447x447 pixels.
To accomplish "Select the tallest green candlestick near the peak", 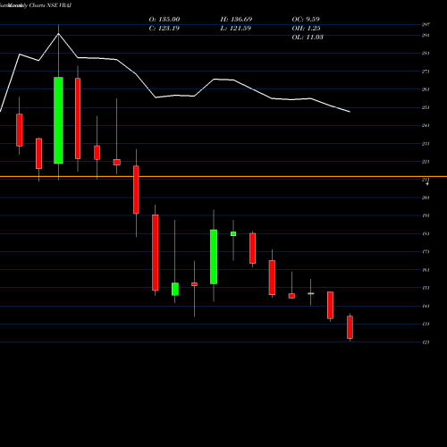I will click(x=58, y=121).
